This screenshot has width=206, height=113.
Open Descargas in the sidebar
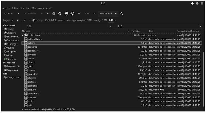[x=11, y=44]
